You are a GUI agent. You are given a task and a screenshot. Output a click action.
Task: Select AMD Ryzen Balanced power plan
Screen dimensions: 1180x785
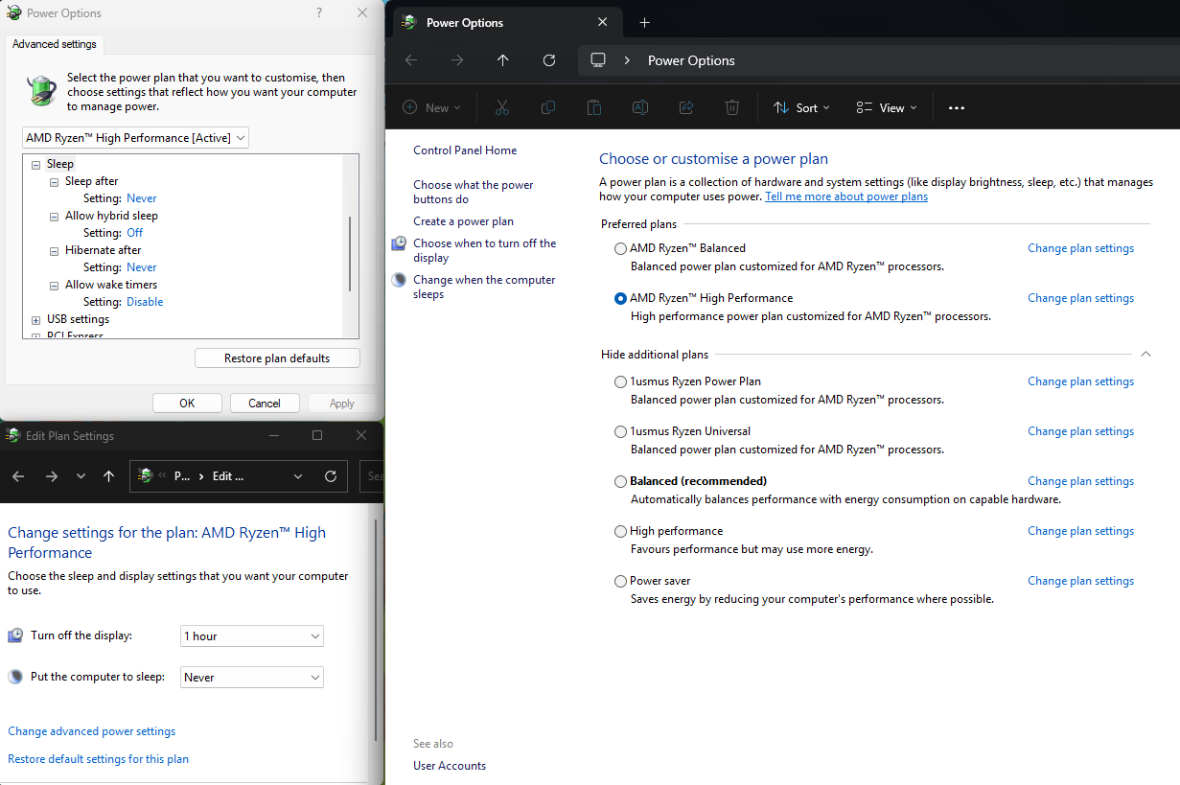pos(620,248)
